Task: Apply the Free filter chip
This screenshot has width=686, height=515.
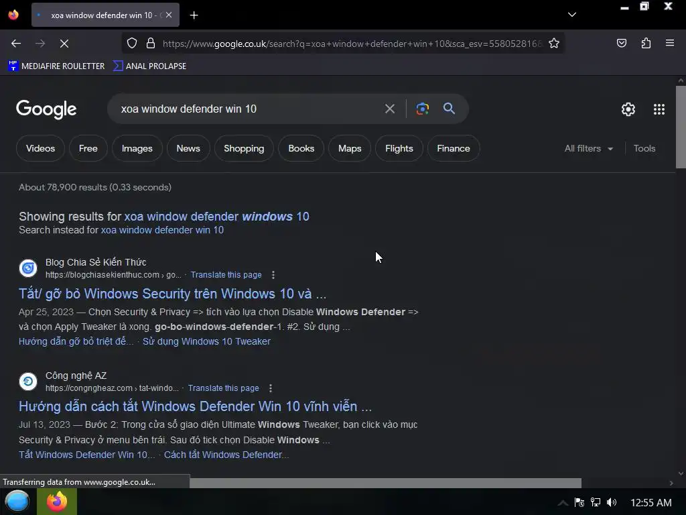Action: tap(88, 148)
